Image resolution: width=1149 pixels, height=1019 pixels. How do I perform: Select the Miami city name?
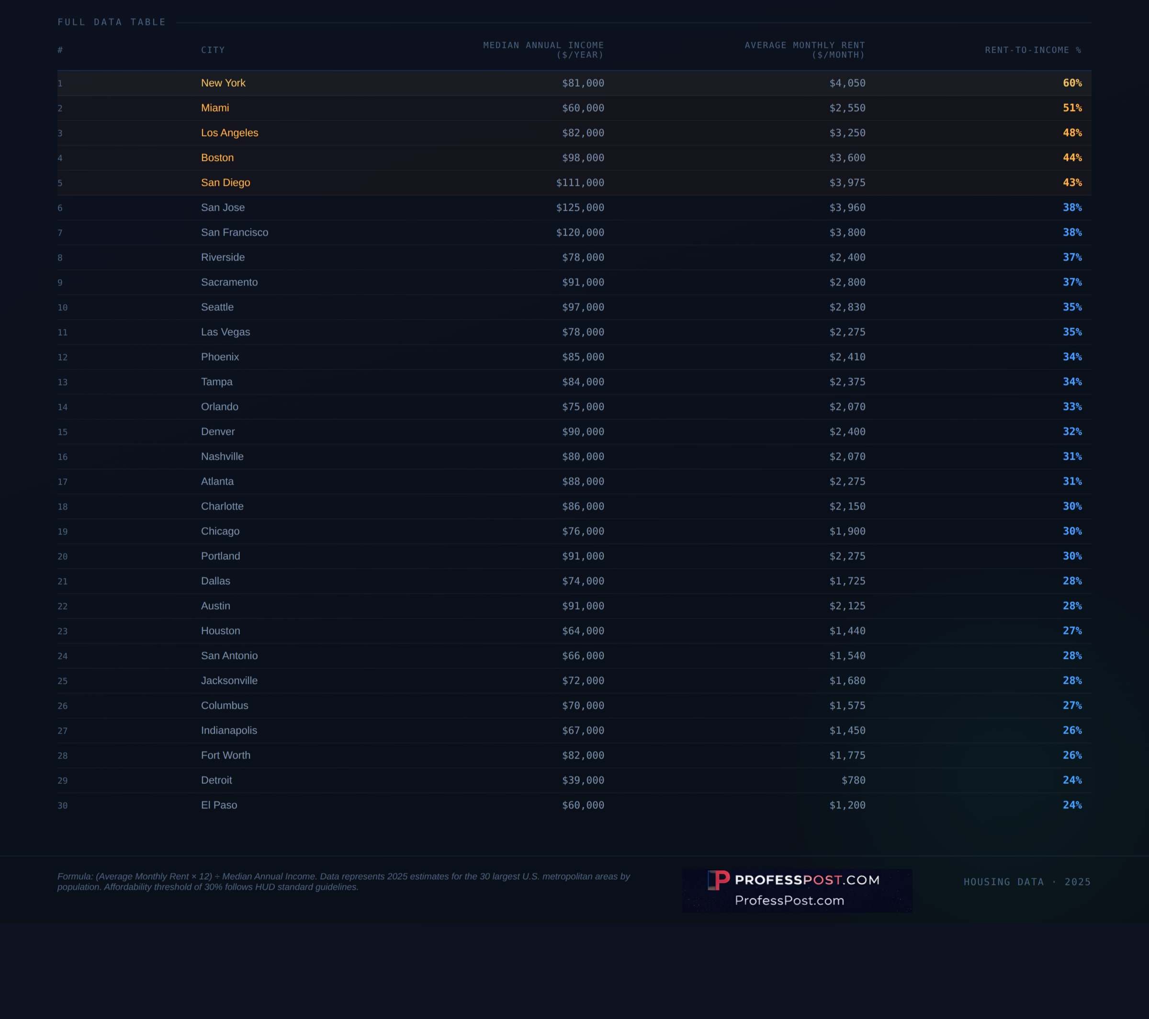215,108
